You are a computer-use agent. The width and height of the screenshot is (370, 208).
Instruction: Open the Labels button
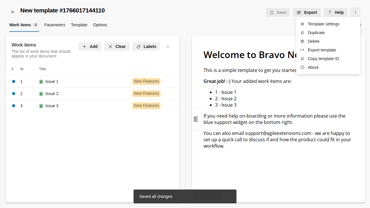(x=146, y=47)
